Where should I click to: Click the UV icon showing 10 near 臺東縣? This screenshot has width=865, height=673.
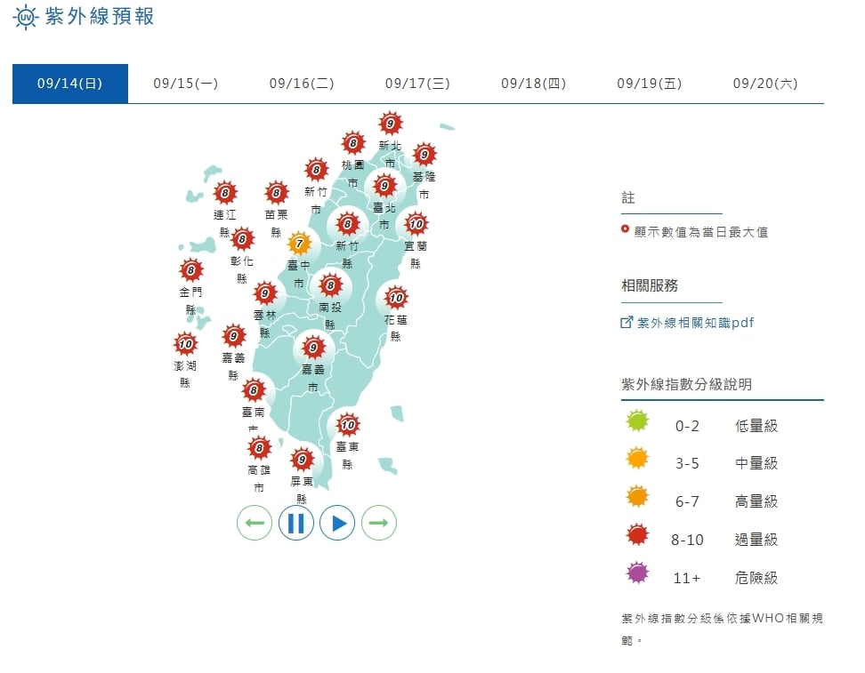[347, 425]
